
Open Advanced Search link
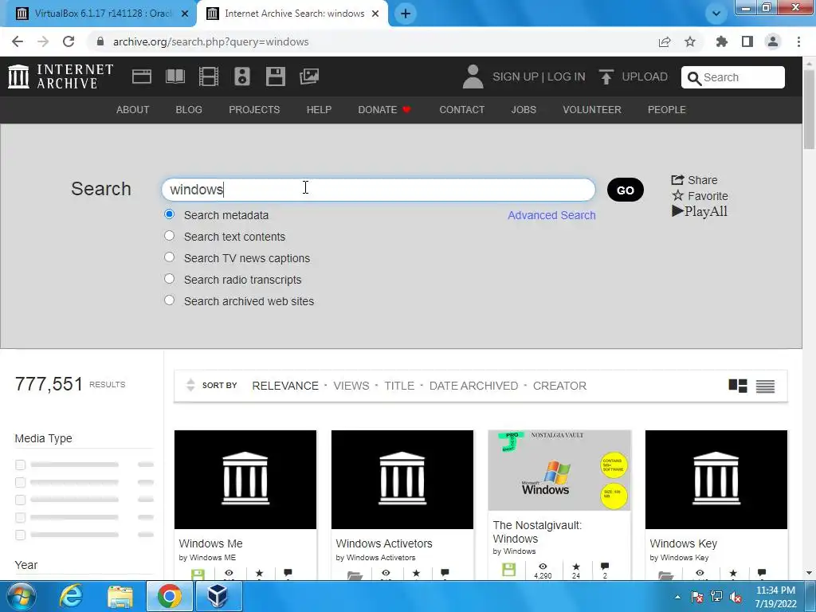(x=551, y=215)
